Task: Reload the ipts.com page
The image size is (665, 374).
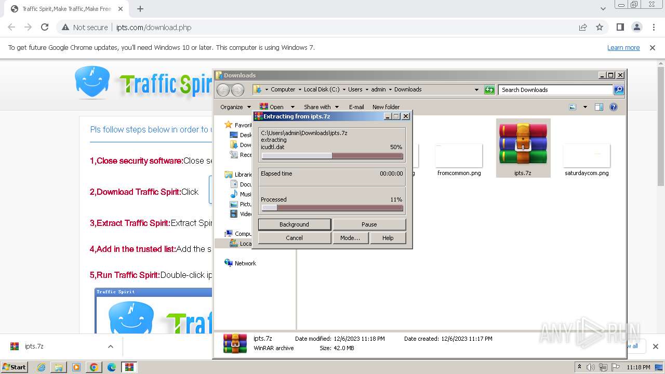Action: (x=45, y=28)
